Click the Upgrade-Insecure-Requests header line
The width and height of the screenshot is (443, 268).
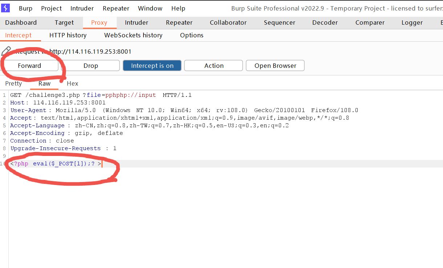64,148
